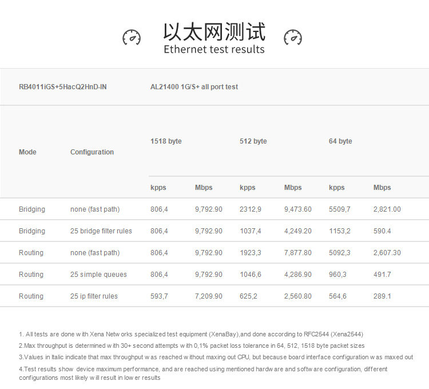Click the Mbps header under 64 byte
The width and height of the screenshot is (429, 389).
point(382,188)
